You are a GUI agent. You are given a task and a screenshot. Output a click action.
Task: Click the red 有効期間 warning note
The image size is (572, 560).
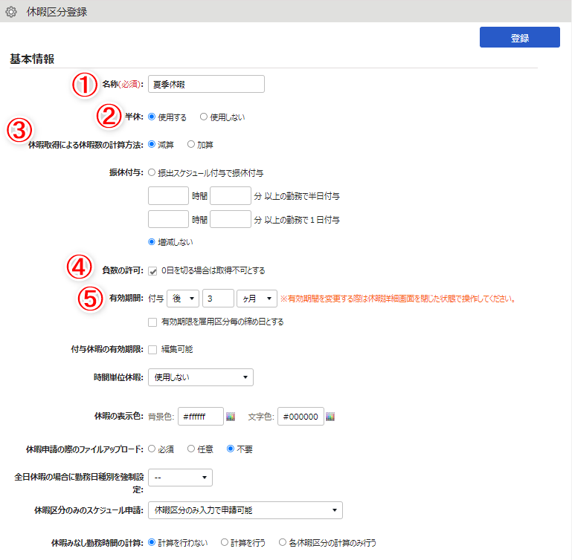[398, 299]
